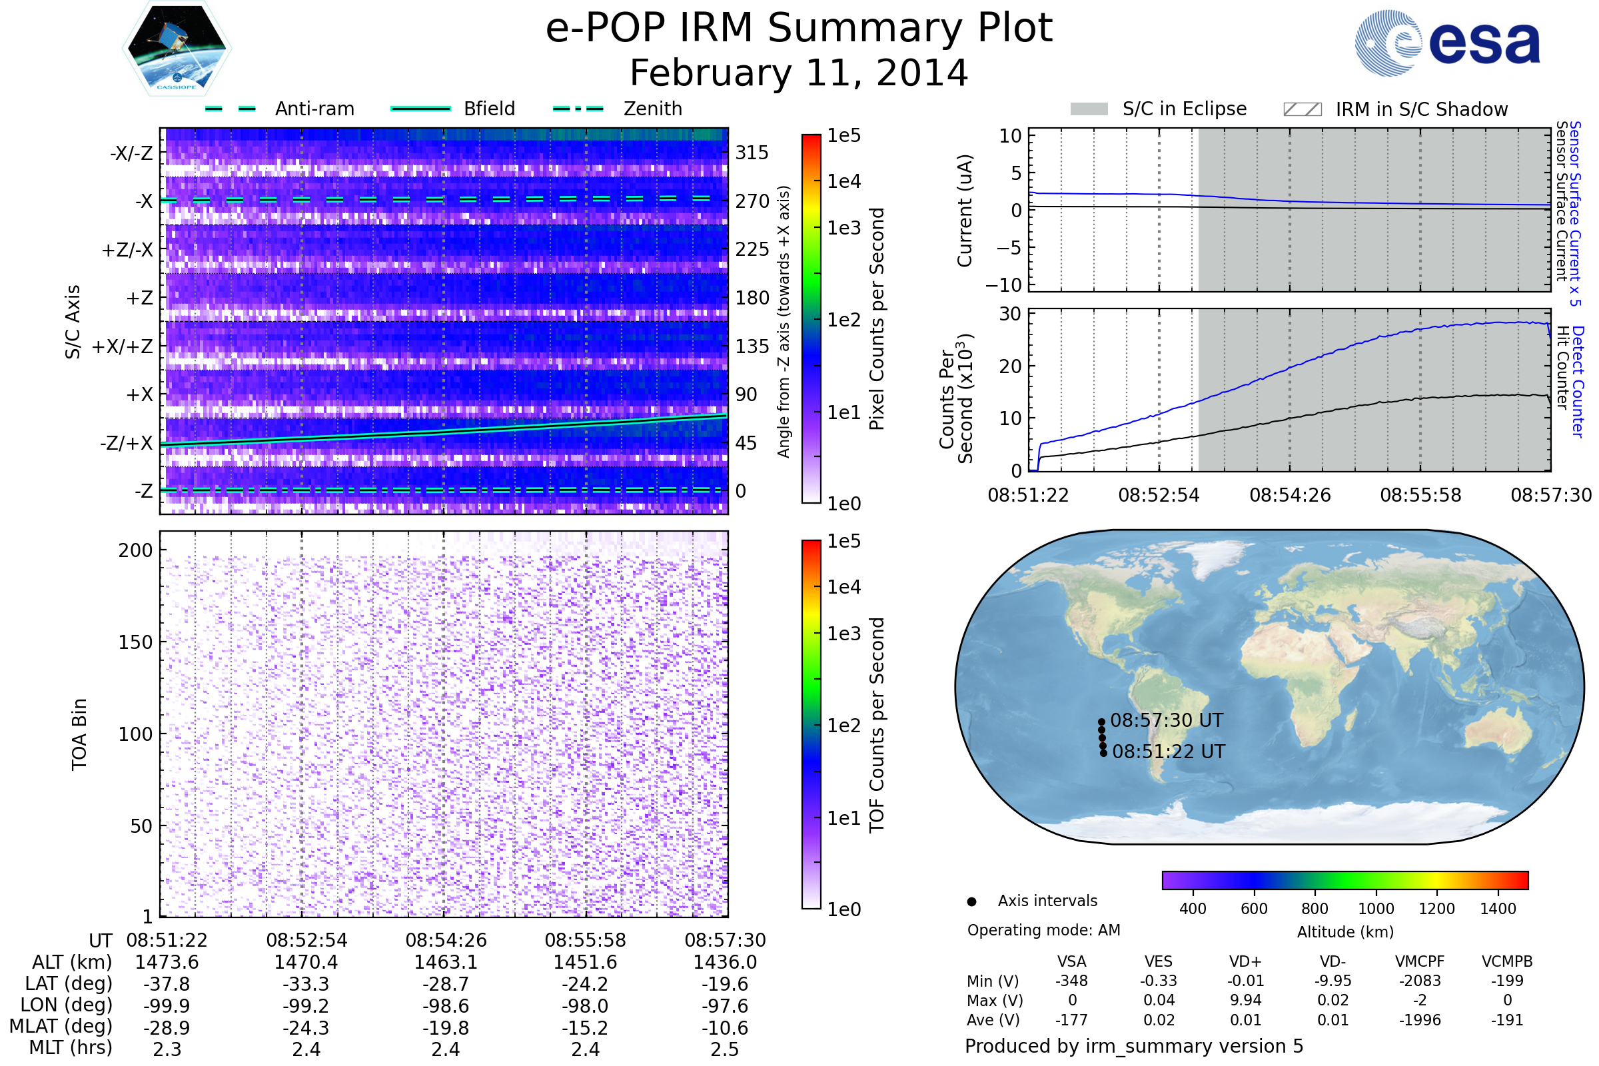The image size is (1599, 1066).
Task: Click the S/C in Eclipse gray legend patch
Action: coord(1089,109)
